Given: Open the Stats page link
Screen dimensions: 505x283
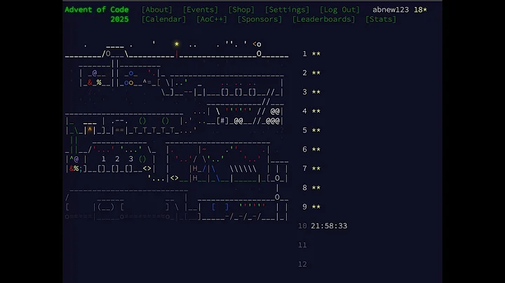Looking at the screenshot, I should [381, 20].
